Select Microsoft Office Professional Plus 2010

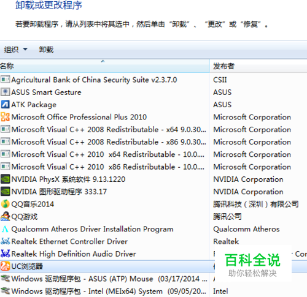click(x=79, y=117)
